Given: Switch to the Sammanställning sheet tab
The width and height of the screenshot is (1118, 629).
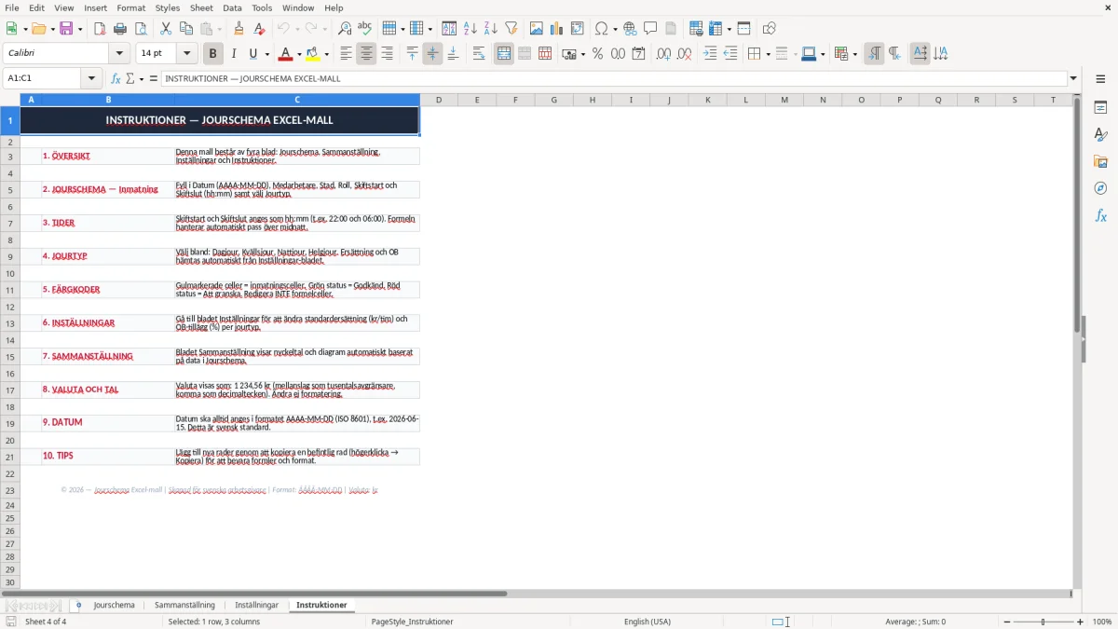Looking at the screenshot, I should click(x=184, y=605).
